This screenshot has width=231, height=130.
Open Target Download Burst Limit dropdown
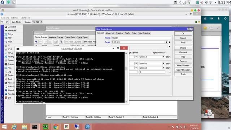point(164,64)
